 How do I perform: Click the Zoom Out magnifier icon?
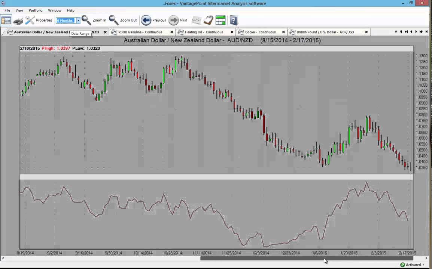click(x=113, y=20)
